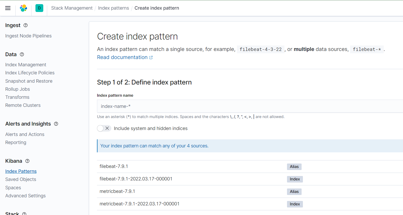
Task: Open Index Lifecycle Policies
Action: 30,73
